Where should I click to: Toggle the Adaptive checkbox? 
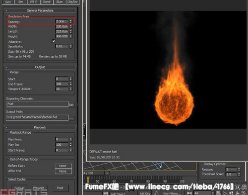54,41
